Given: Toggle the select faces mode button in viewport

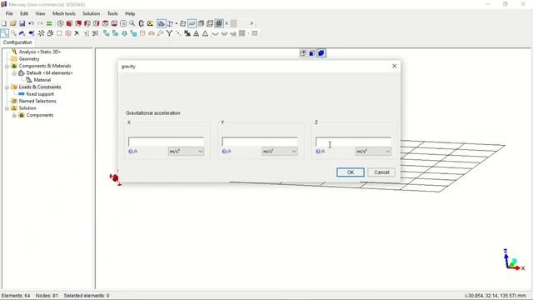Looking at the screenshot, I should pyautogui.click(x=311, y=53).
